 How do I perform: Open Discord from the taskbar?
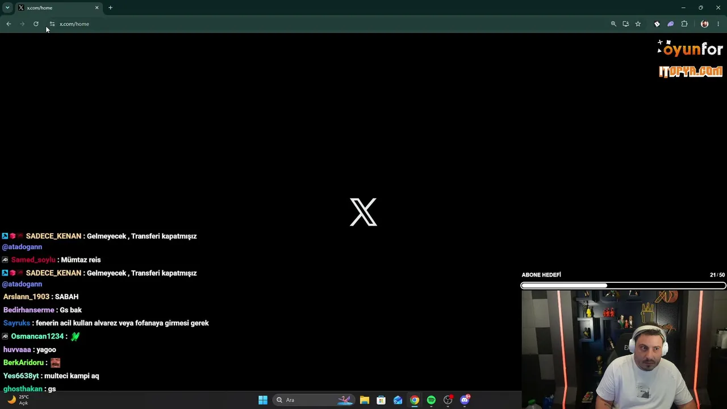coord(465,400)
